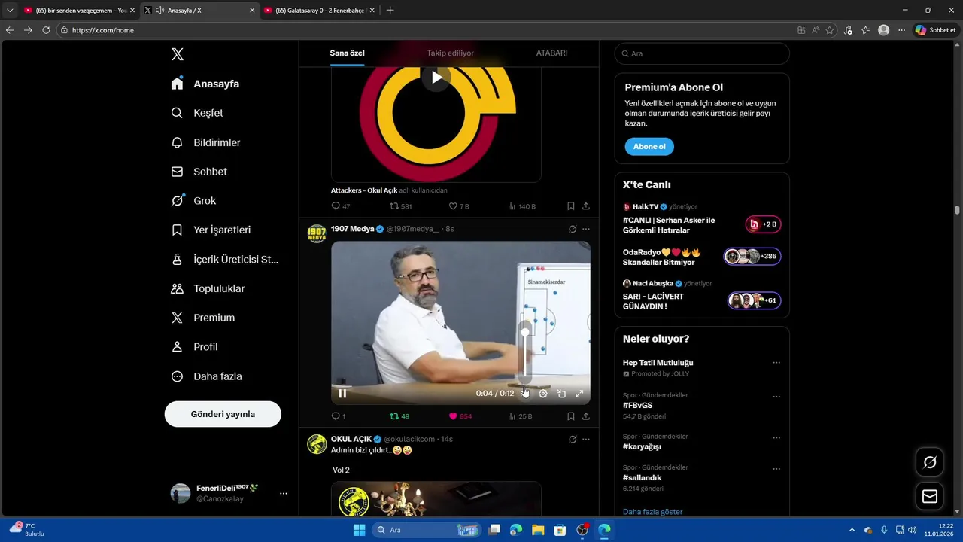Switch to Takip ediliyor tab

(451, 53)
